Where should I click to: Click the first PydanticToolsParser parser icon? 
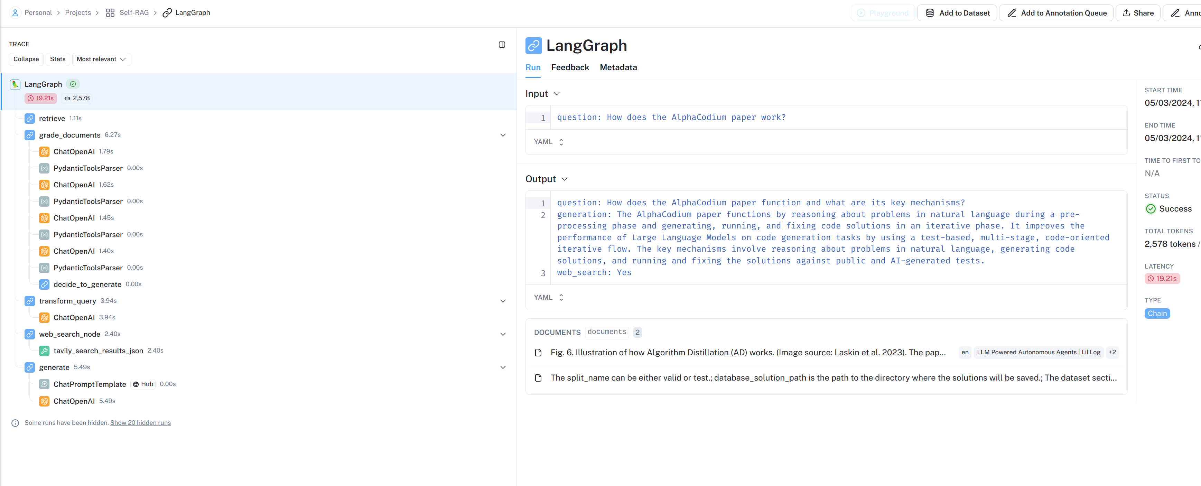point(44,168)
